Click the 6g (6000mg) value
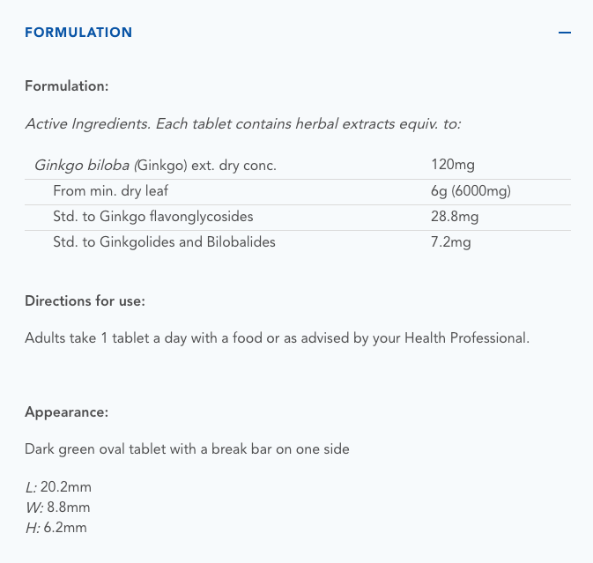 coord(471,190)
